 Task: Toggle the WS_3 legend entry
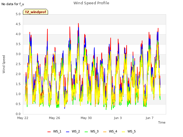coord(91,131)
